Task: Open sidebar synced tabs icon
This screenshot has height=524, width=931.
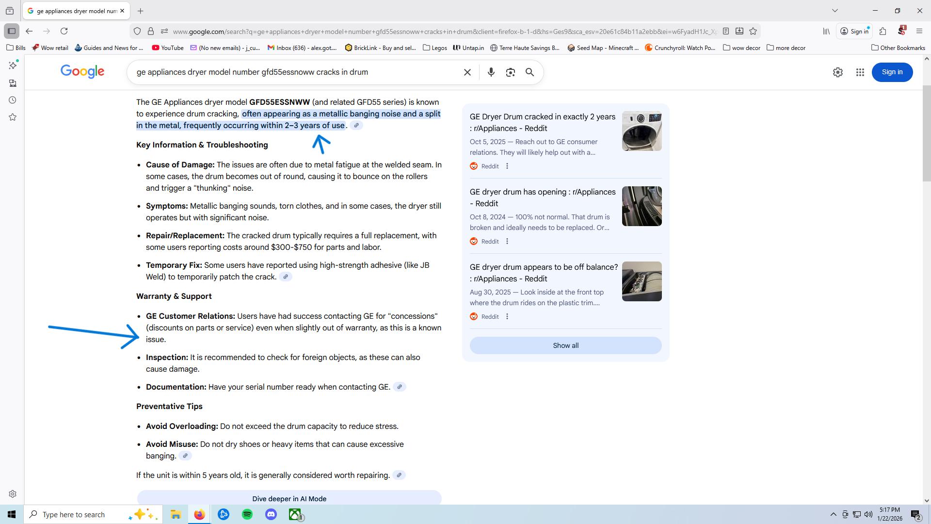Action: click(x=13, y=83)
